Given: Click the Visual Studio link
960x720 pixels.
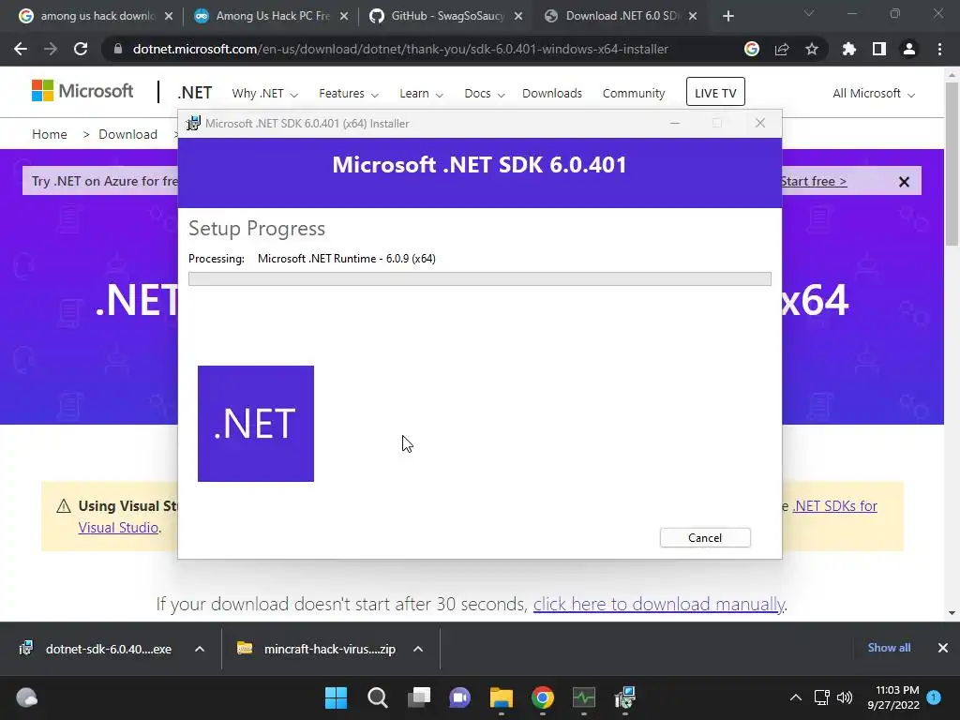Looking at the screenshot, I should pos(118,528).
